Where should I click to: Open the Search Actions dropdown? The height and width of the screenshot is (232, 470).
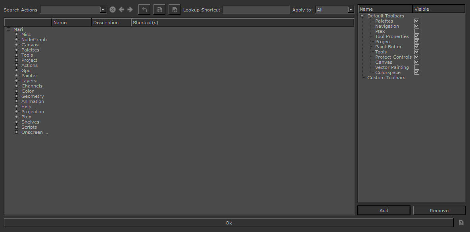point(103,9)
